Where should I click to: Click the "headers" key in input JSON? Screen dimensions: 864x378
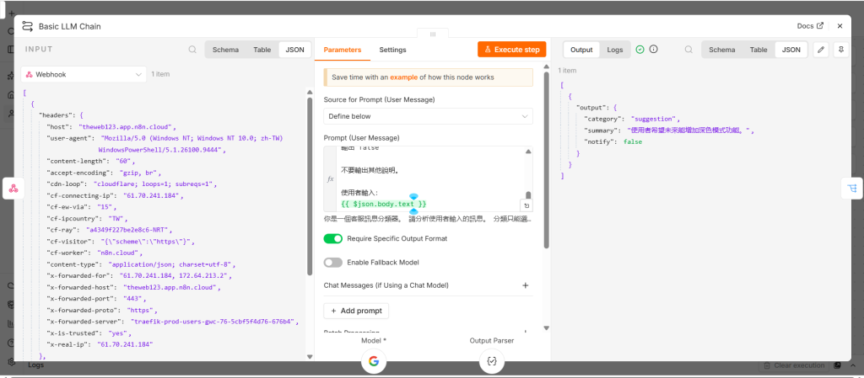(57, 115)
